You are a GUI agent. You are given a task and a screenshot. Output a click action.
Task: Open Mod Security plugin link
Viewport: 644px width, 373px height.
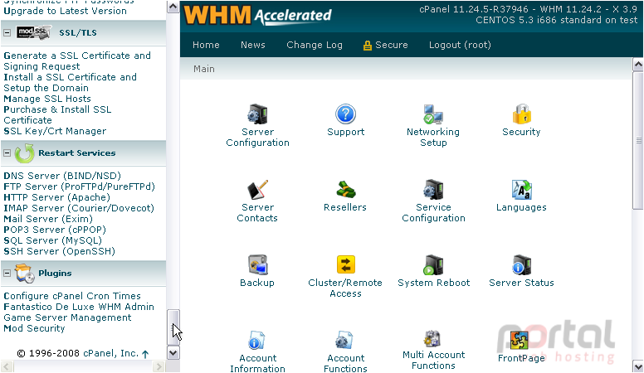(x=34, y=329)
